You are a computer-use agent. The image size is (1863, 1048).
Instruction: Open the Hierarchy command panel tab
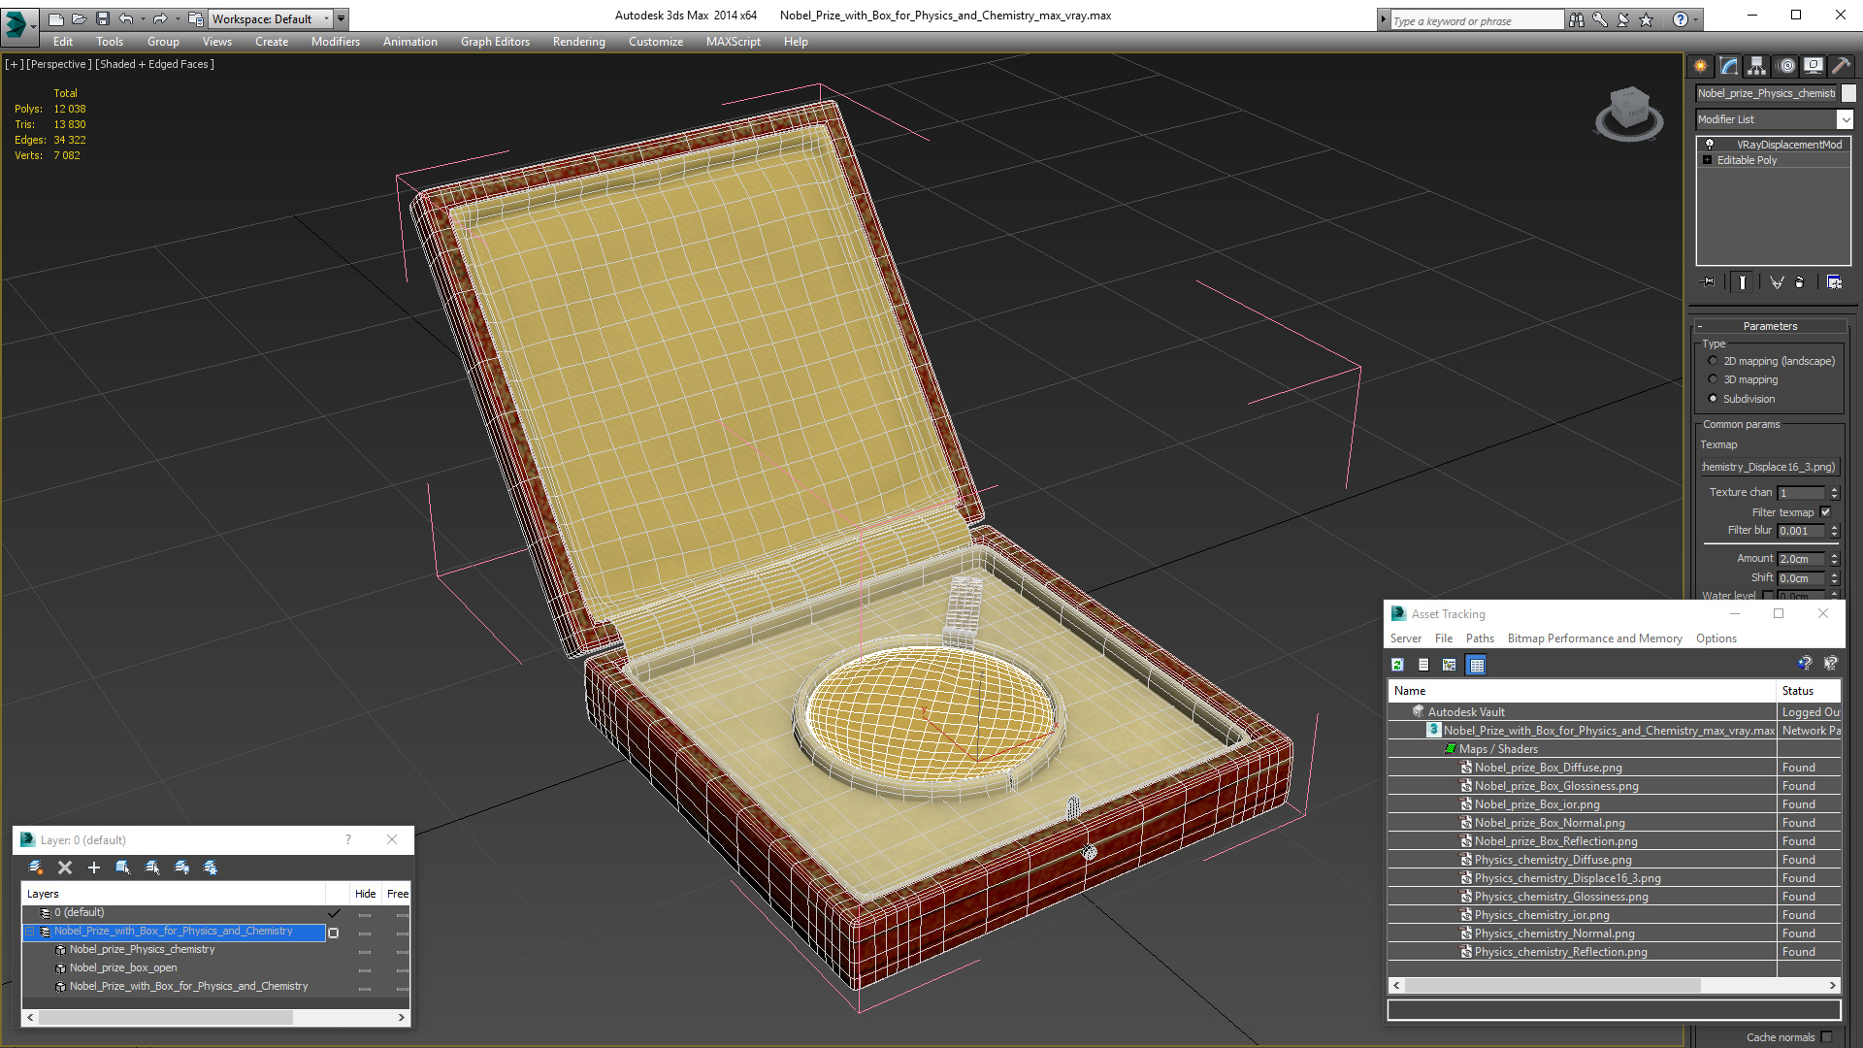1757,66
